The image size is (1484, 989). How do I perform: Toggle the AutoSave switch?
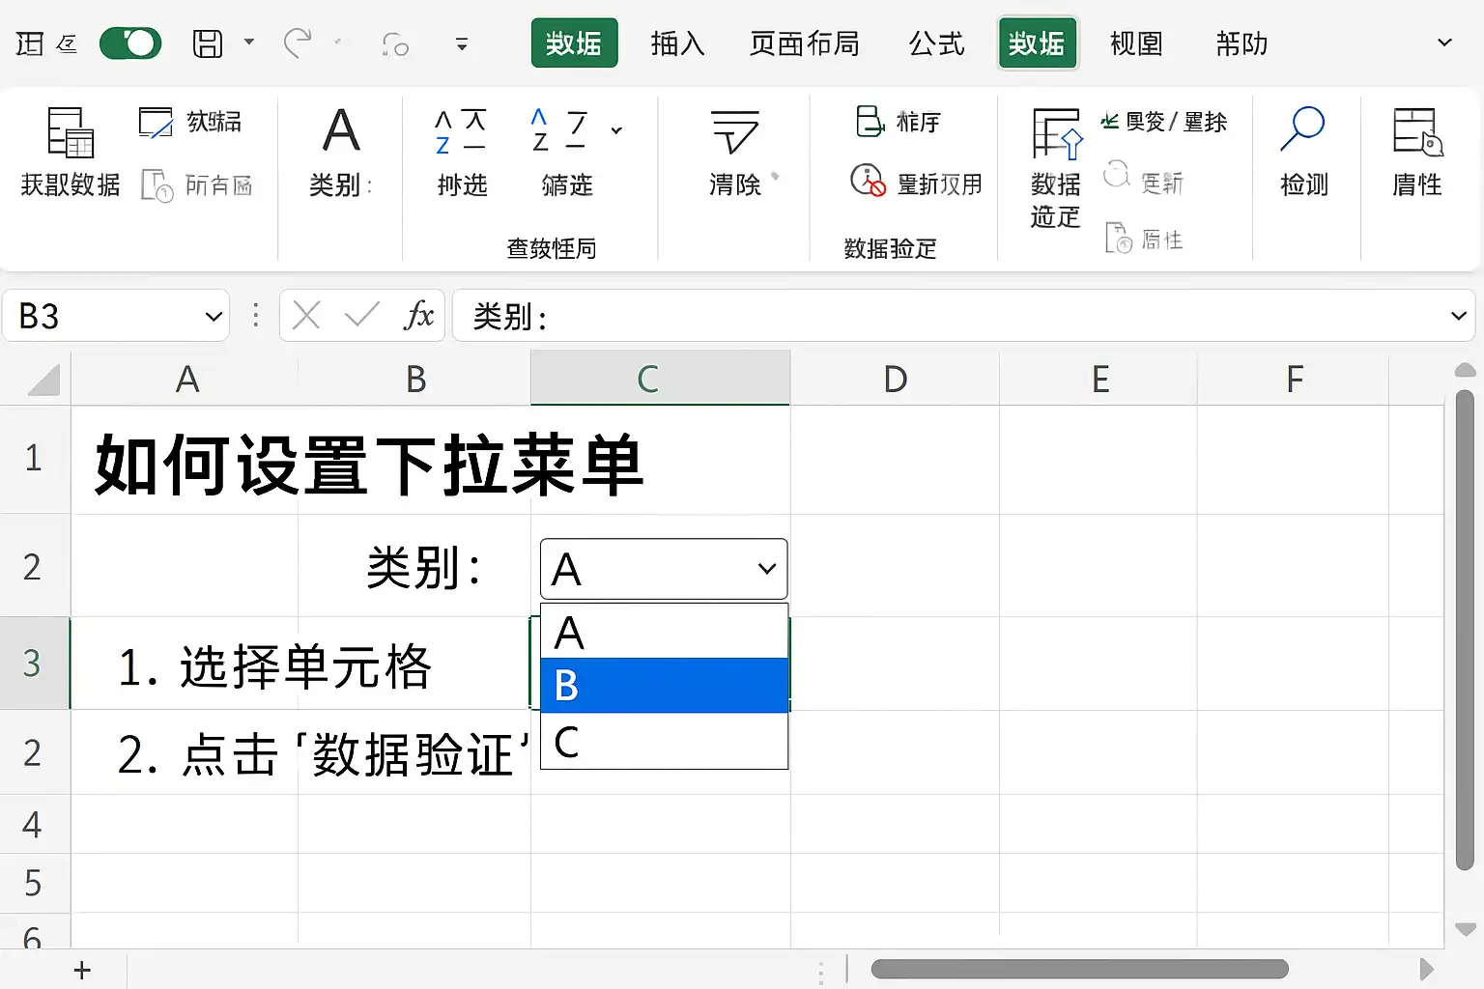click(130, 43)
